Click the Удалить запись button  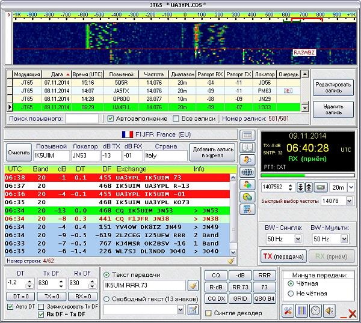click(333, 109)
